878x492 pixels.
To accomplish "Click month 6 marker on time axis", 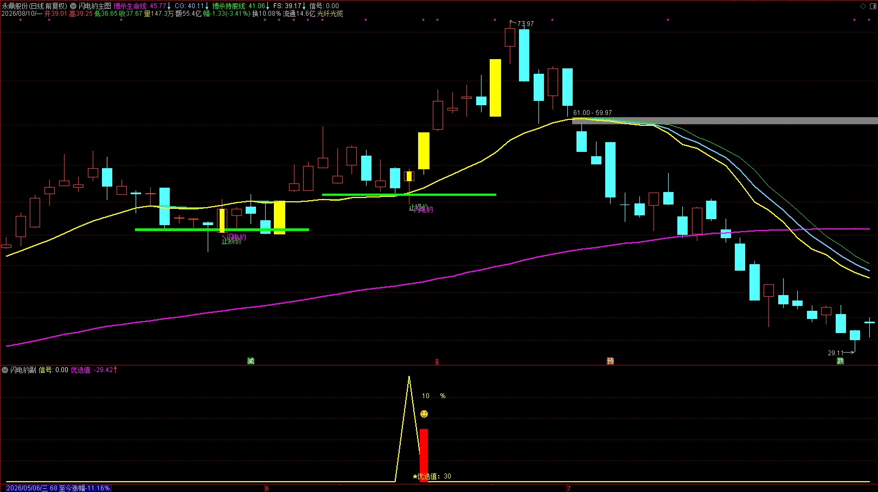I will point(267,488).
